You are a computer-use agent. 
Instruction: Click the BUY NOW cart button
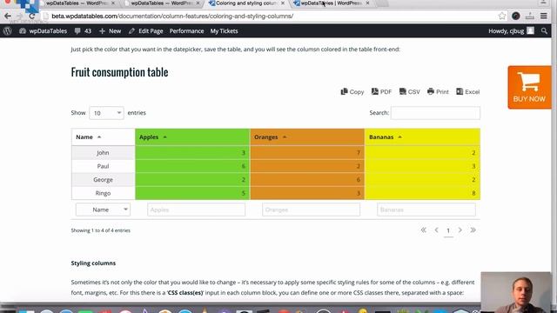point(529,87)
